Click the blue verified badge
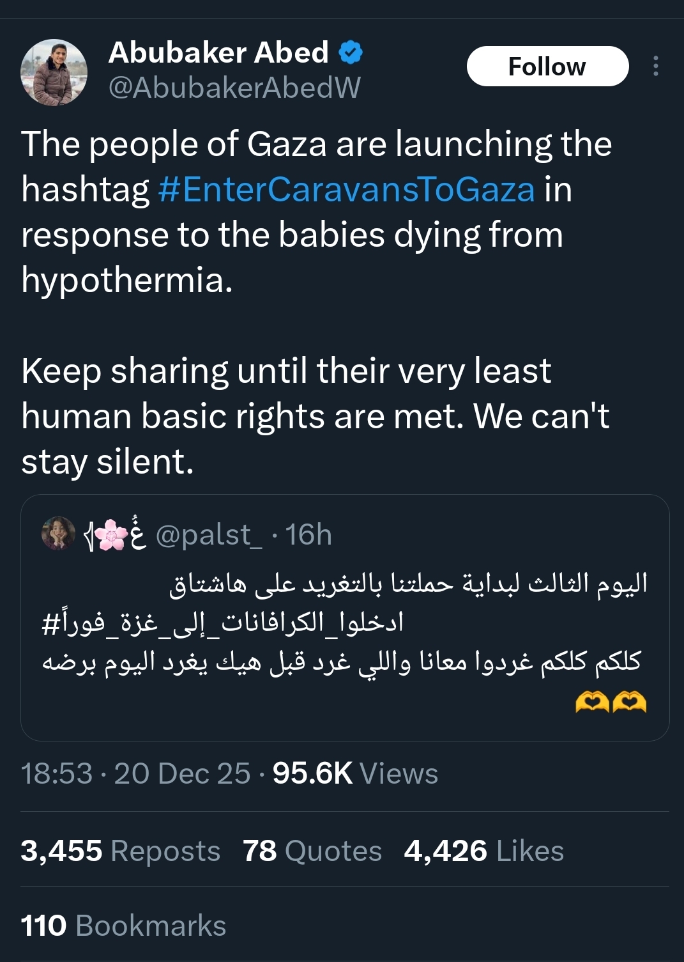The image size is (684, 962). coord(350,52)
